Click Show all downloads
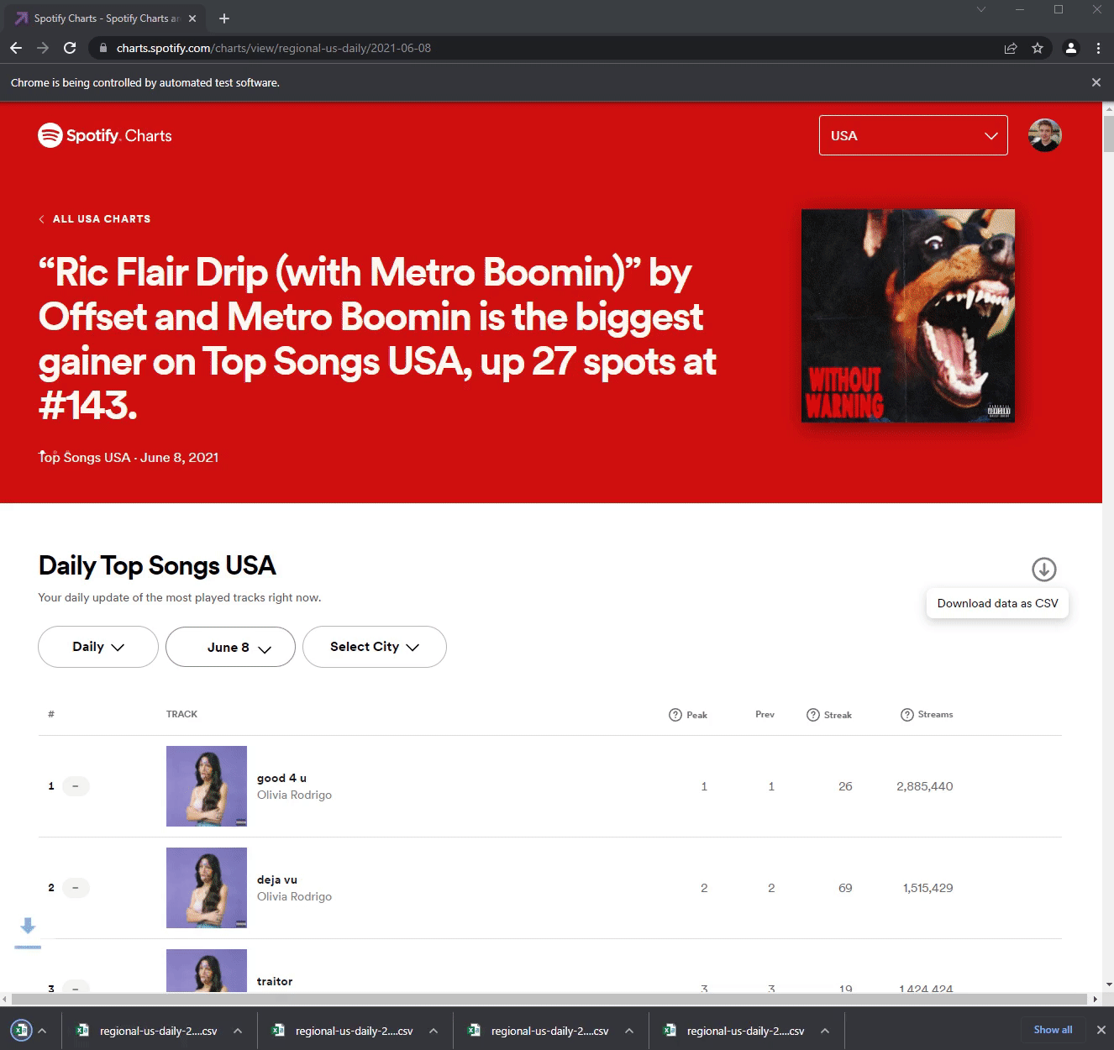 [1053, 1030]
